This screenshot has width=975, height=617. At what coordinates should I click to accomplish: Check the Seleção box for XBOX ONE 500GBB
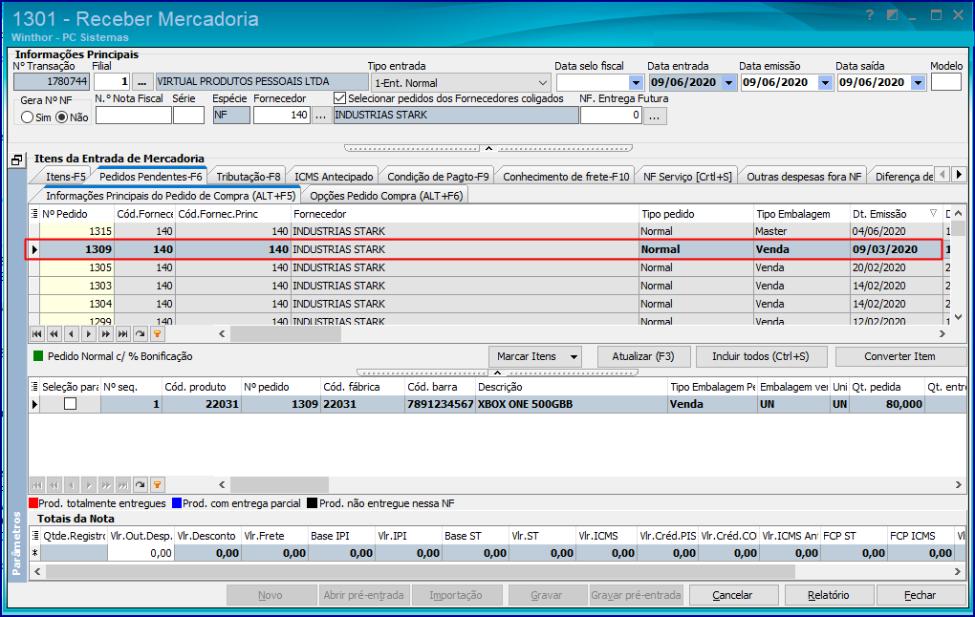pyautogui.click(x=71, y=404)
